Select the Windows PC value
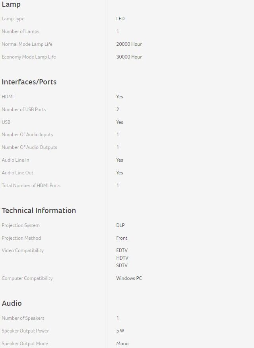This screenshot has height=348, width=254. tap(129, 278)
